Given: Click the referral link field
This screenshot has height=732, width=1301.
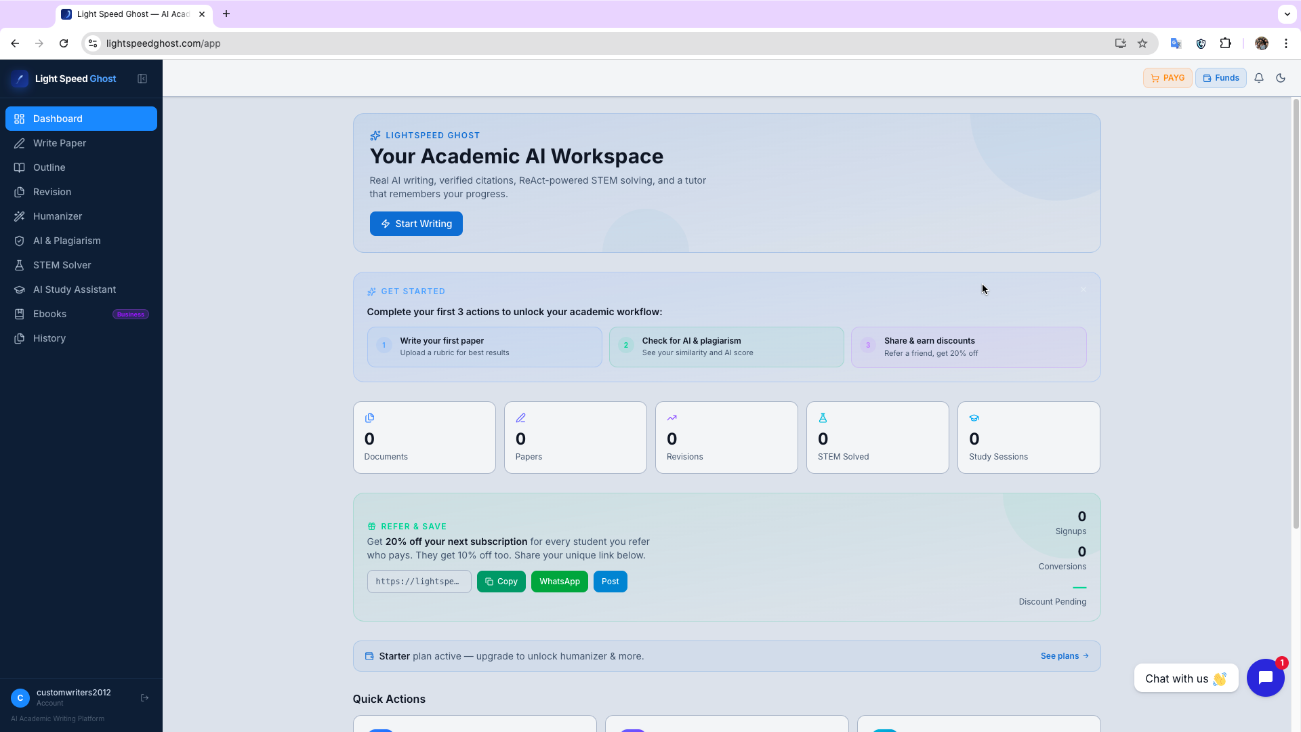Looking at the screenshot, I should point(419,582).
